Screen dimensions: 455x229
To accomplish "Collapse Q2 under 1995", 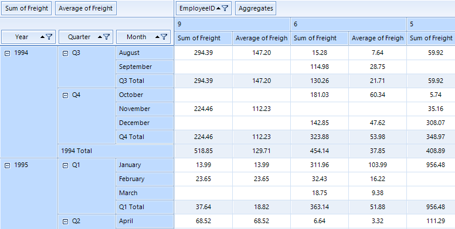I will pyautogui.click(x=66, y=221).
